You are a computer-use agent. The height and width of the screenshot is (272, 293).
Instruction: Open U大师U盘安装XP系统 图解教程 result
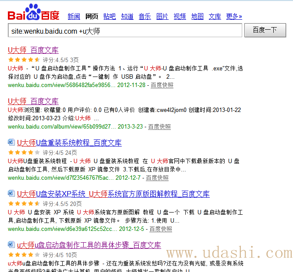coord(113,194)
